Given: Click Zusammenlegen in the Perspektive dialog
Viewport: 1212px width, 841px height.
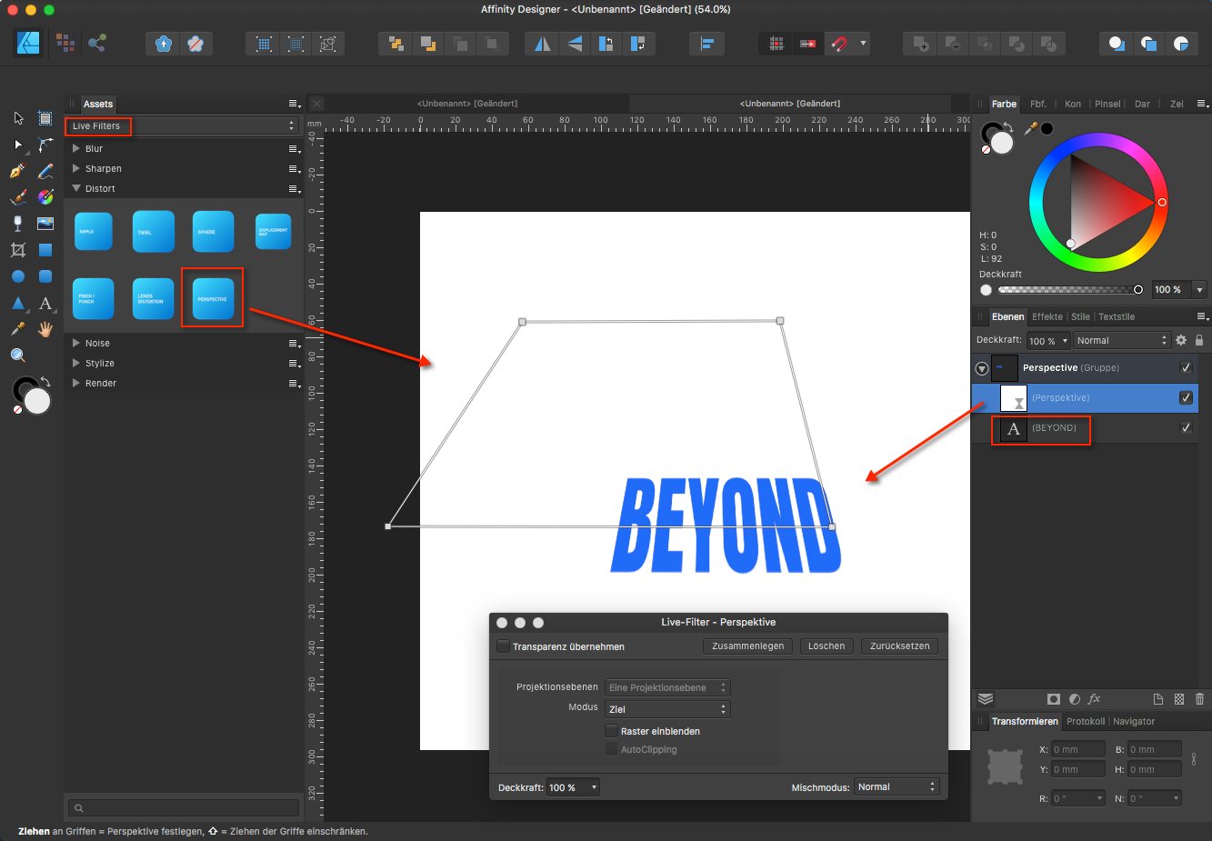Looking at the screenshot, I should (747, 646).
